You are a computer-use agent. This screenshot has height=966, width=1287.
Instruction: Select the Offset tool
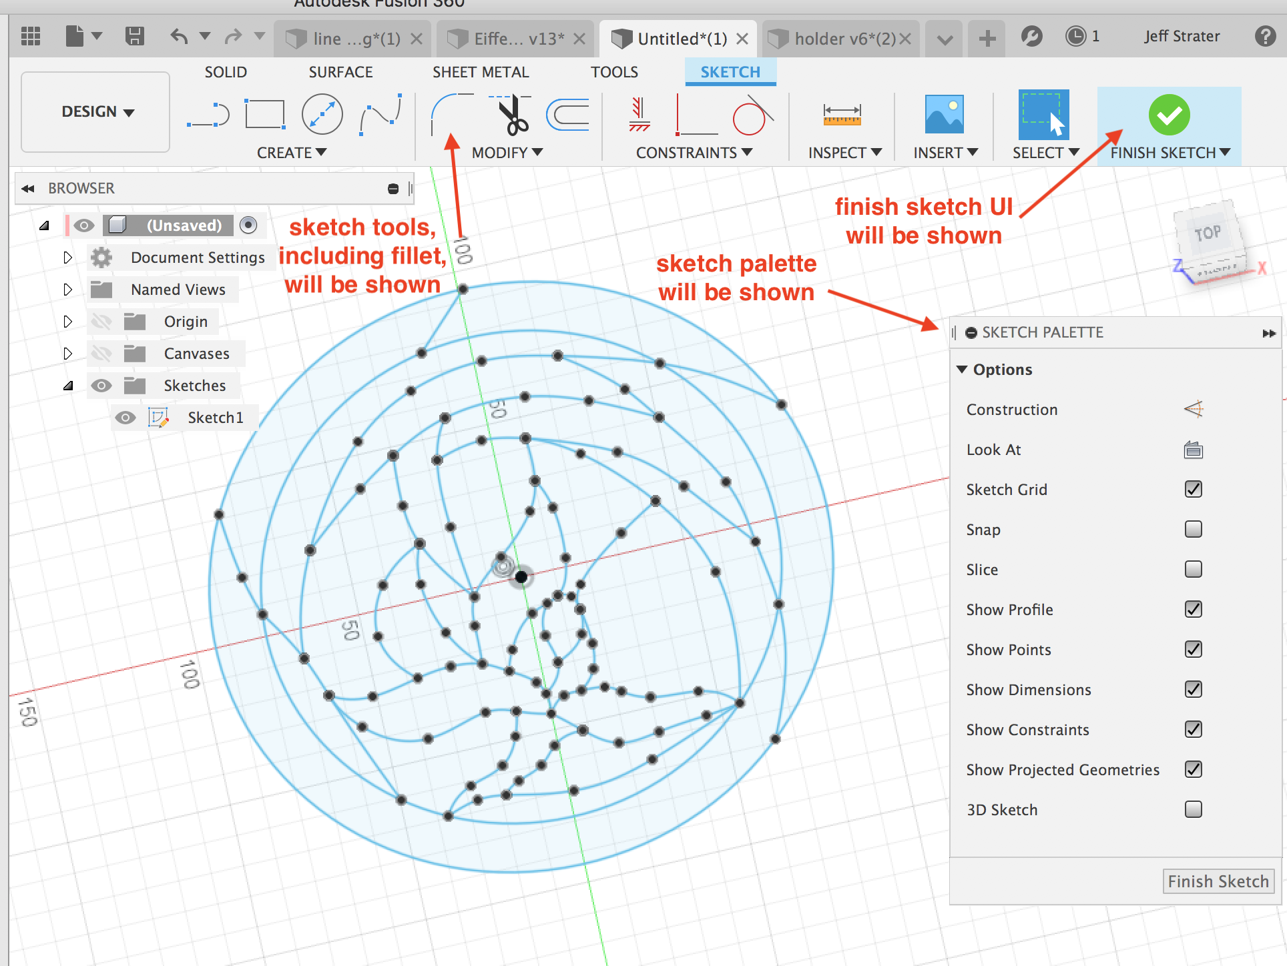[568, 114]
